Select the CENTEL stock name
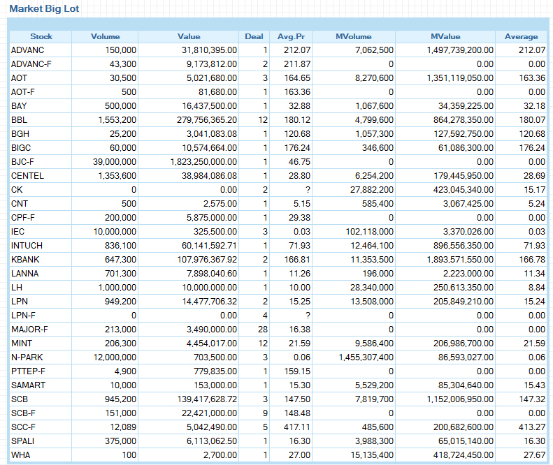The width and height of the screenshot is (553, 465). tap(27, 176)
